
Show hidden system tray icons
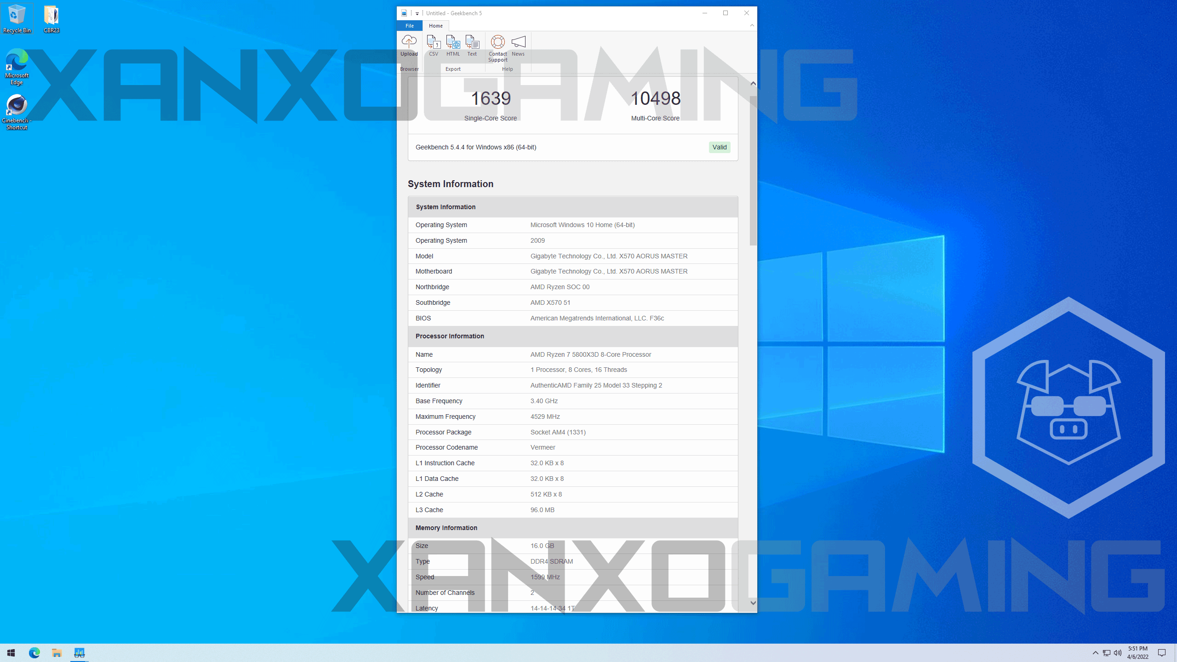(x=1095, y=653)
